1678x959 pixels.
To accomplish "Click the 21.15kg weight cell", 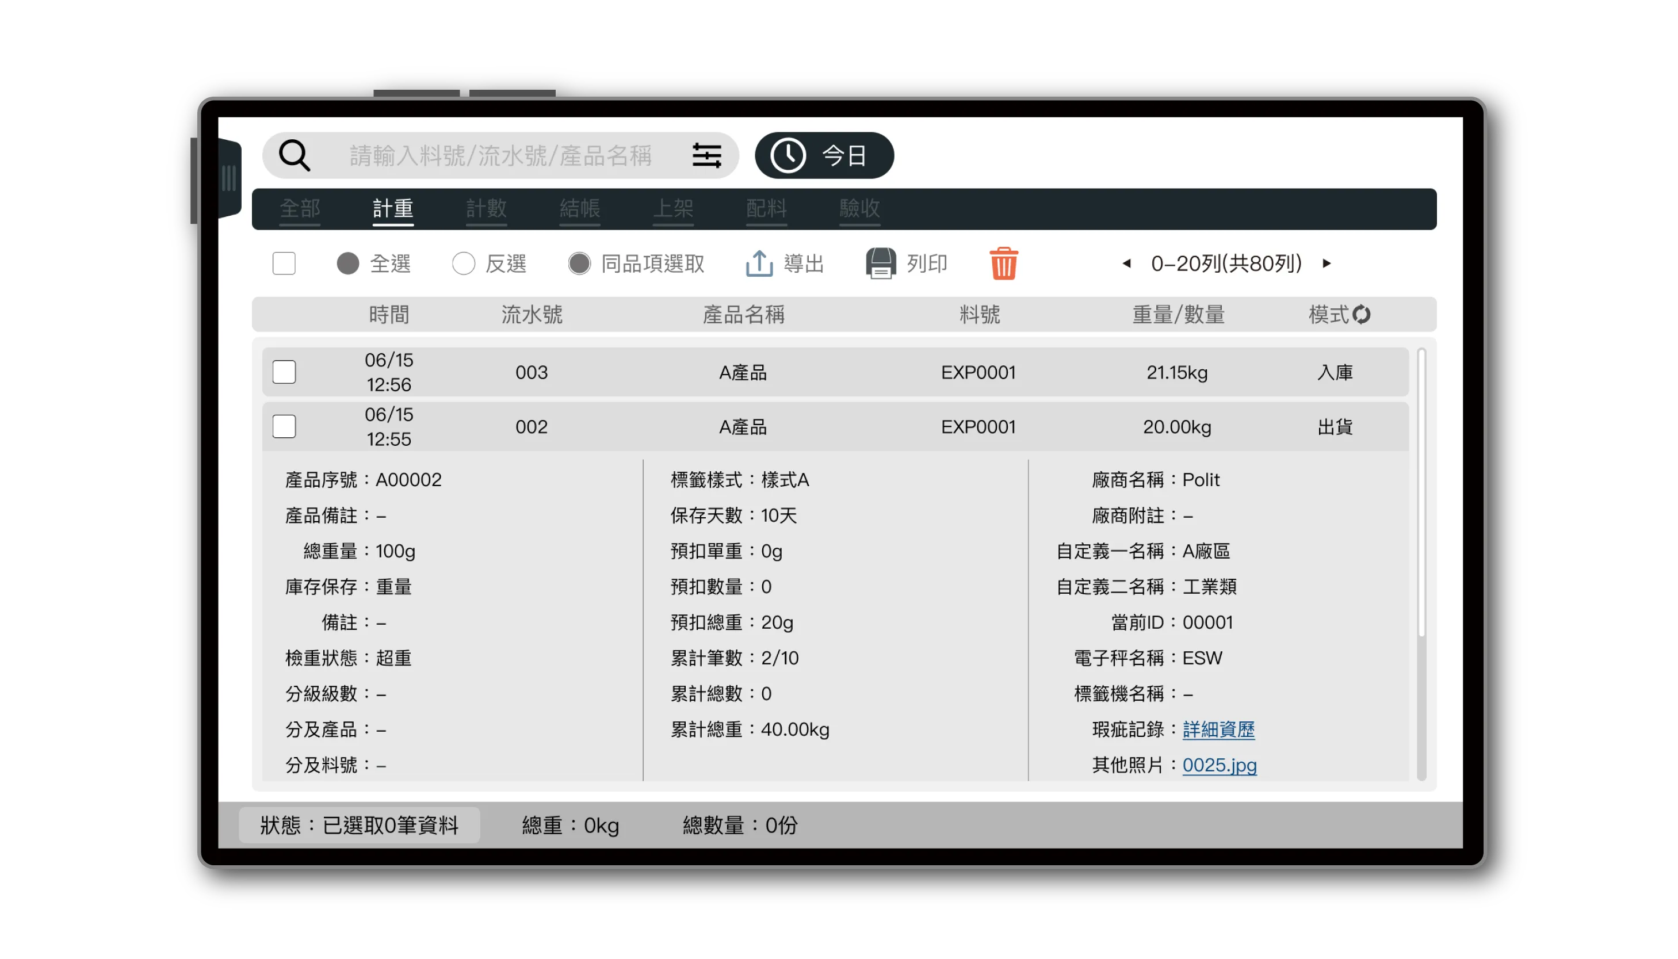I will [1178, 373].
